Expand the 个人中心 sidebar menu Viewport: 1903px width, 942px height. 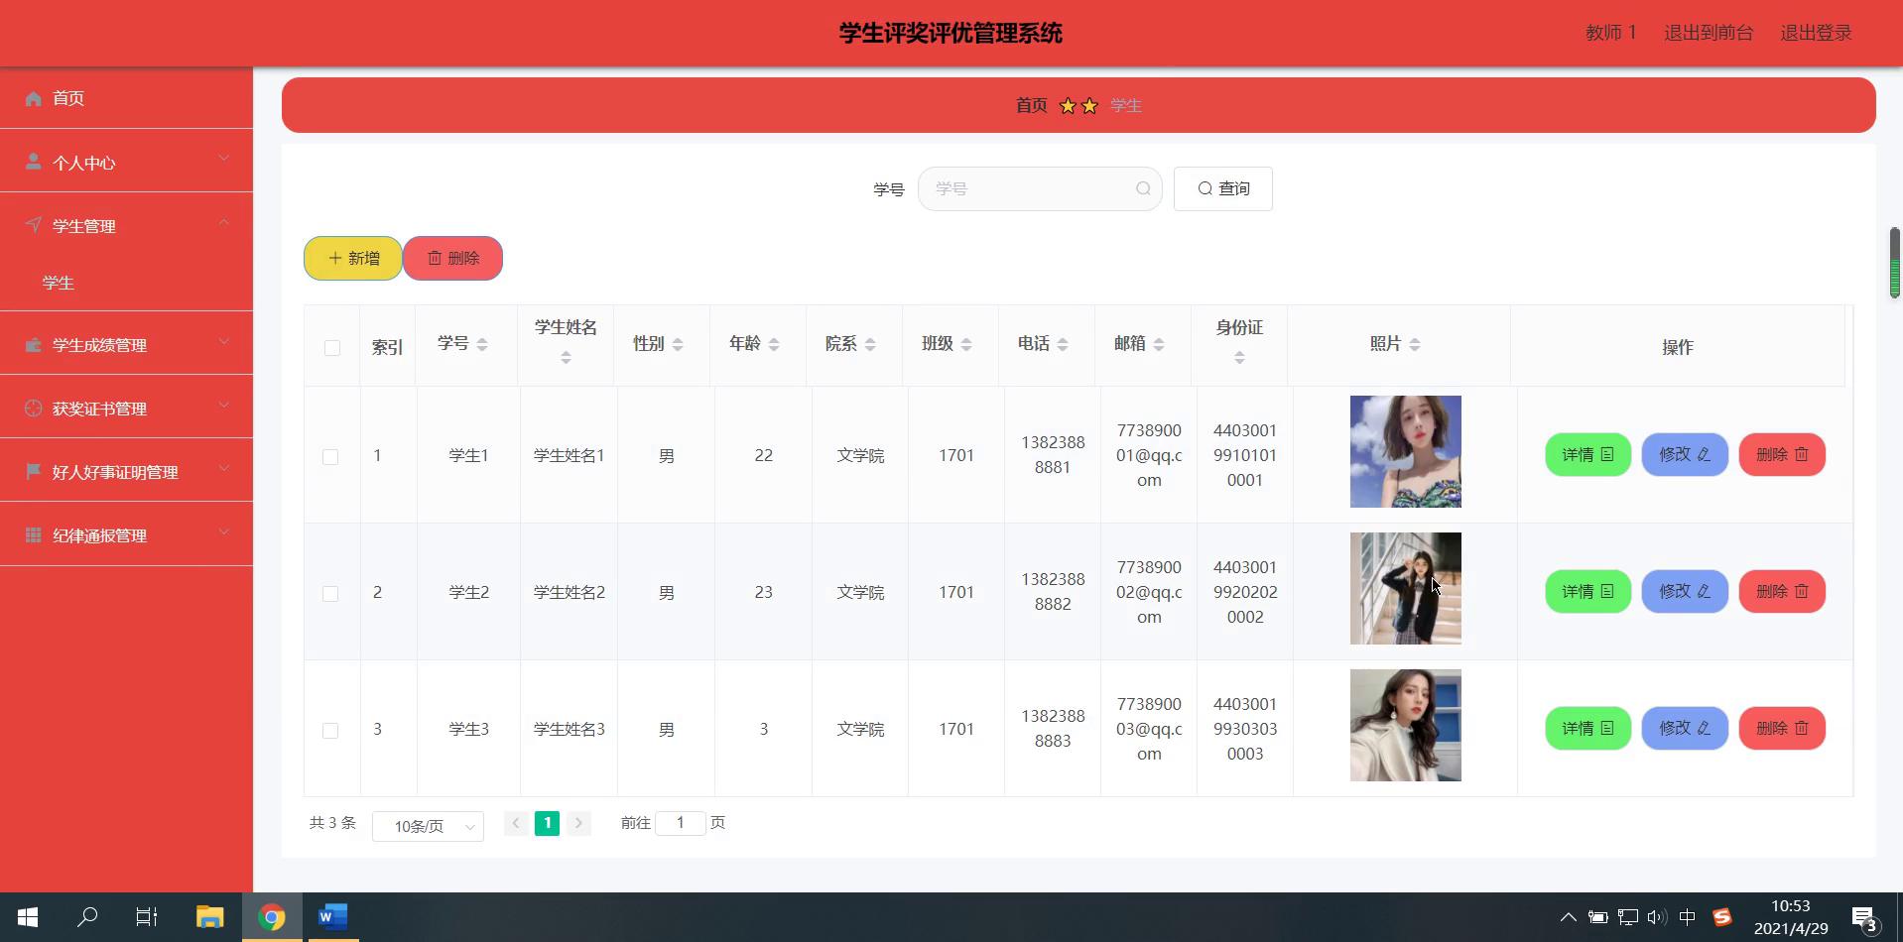coord(126,162)
